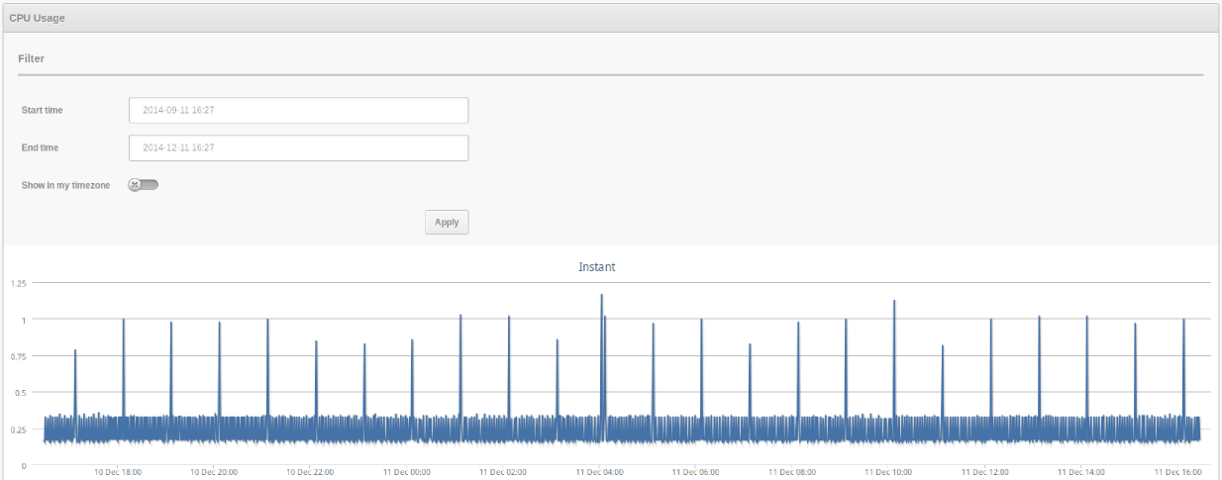Viewport: 1222px width, 480px height.
Task: Click the 10 Dec 20:00 axis label
Action: (x=214, y=472)
